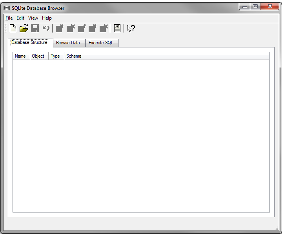Minimize the SQLite Database Browser window
Viewport: 284px width, 236px height.
245,7
